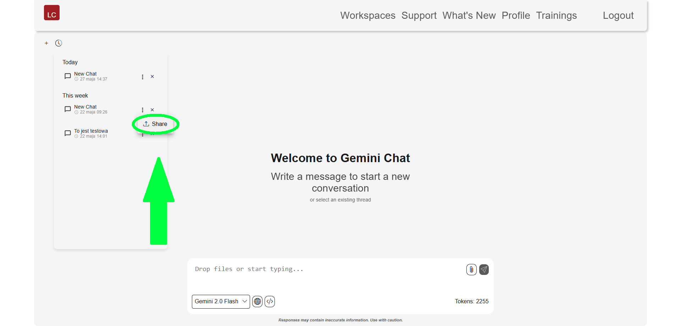Open options for New Chat 22 maja 09:26

pyautogui.click(x=143, y=110)
